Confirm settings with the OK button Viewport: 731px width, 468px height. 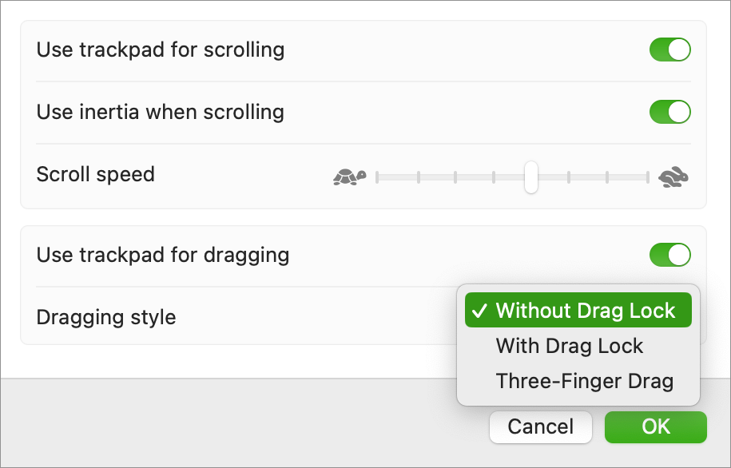click(656, 427)
